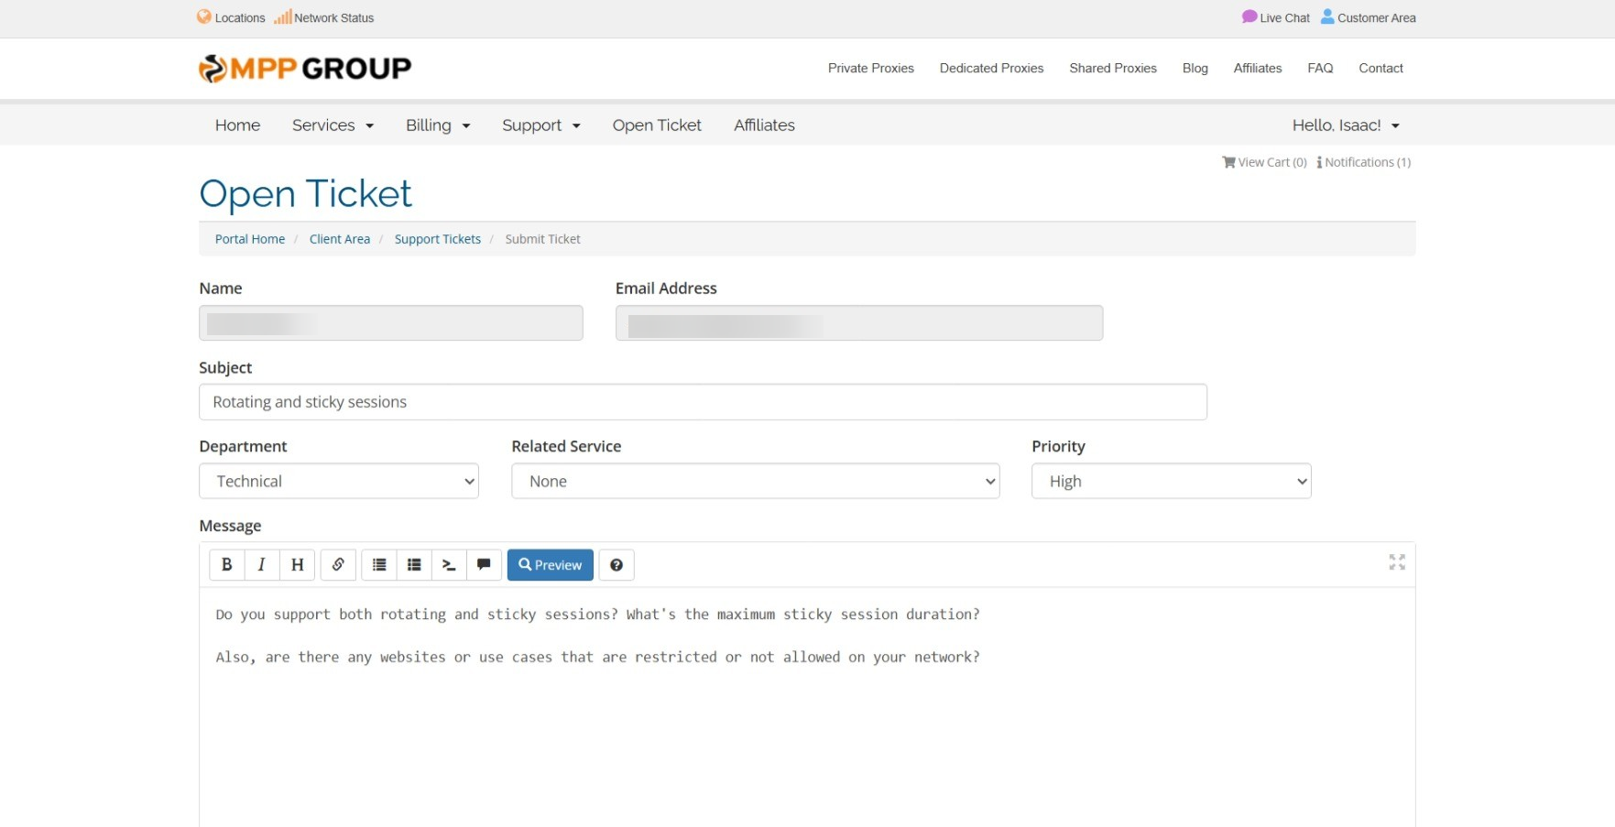This screenshot has width=1615, height=827.
Task: Open the FAQ page
Action: [x=1320, y=69]
